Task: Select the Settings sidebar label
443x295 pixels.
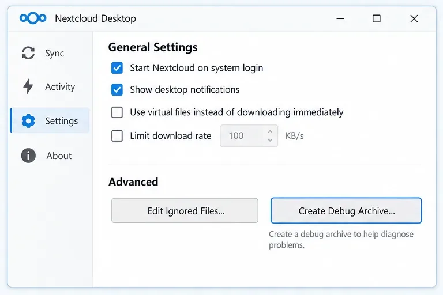Action: coord(61,121)
